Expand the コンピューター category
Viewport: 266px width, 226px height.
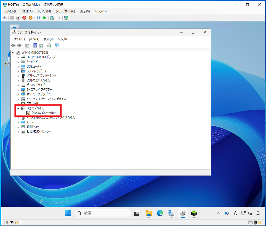[18, 67]
